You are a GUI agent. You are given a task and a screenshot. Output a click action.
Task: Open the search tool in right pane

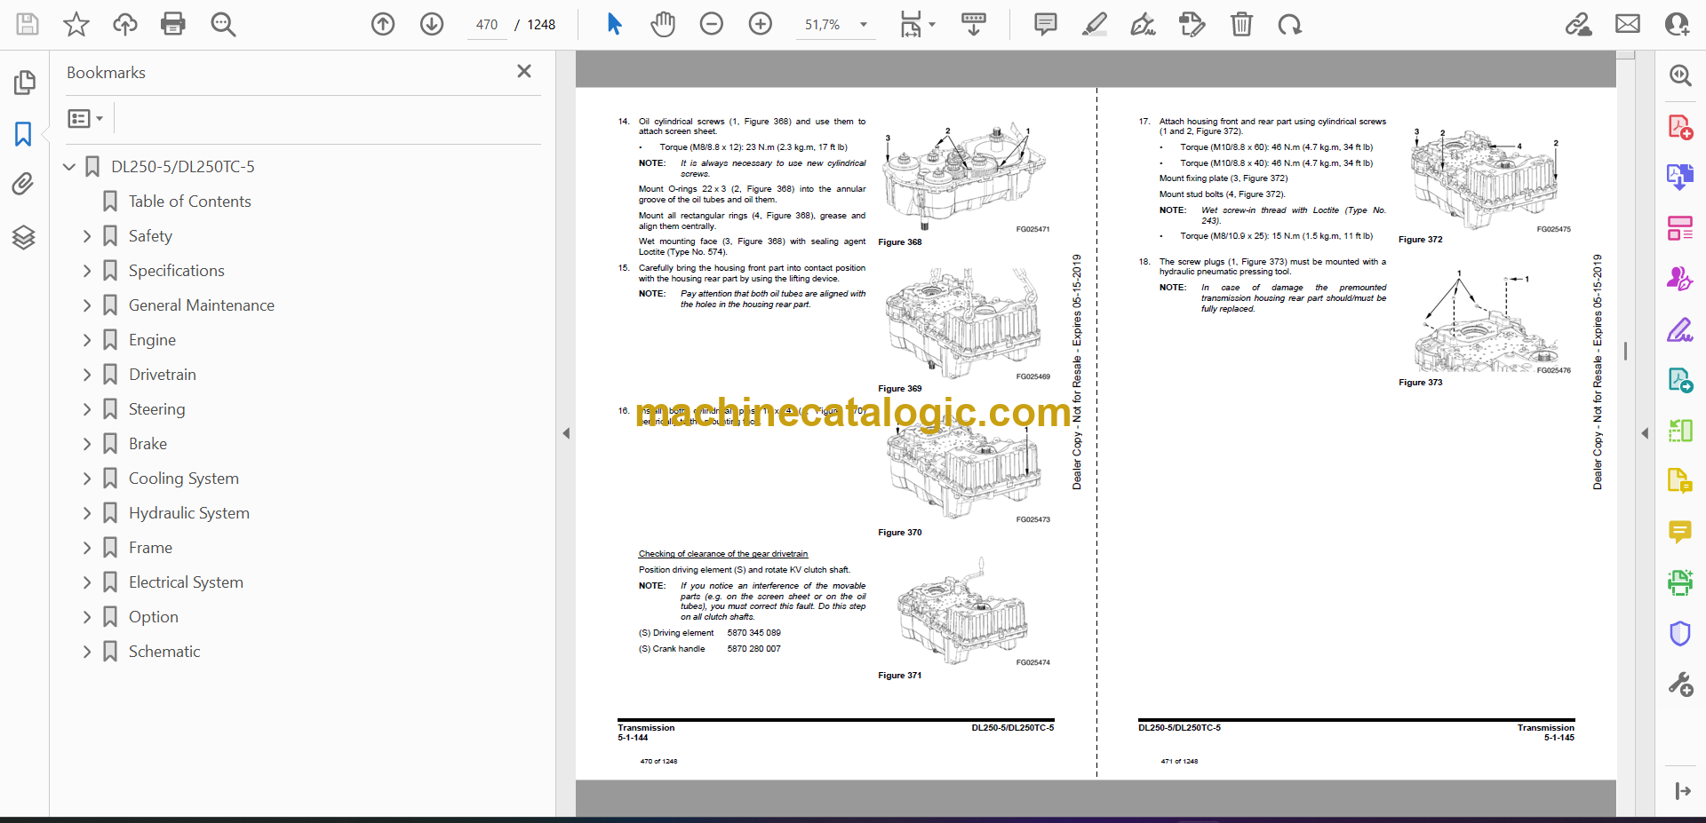1679,75
